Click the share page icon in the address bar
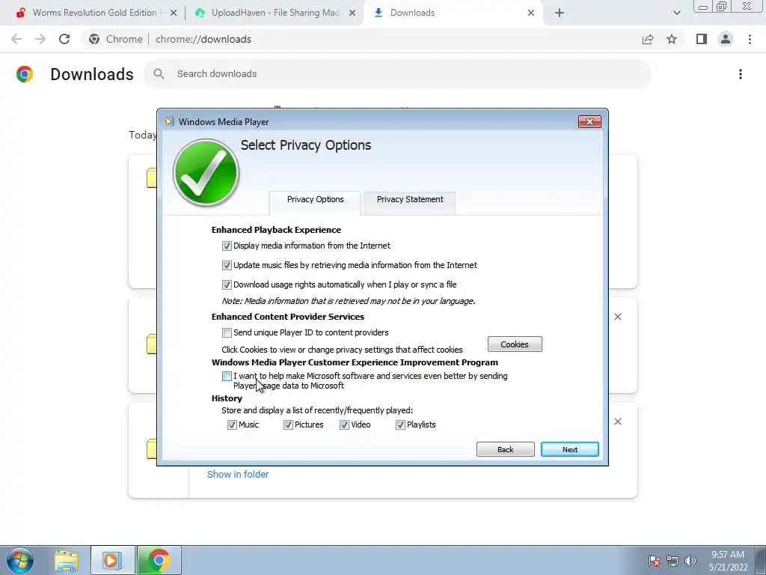The height and width of the screenshot is (575, 766). tap(648, 39)
